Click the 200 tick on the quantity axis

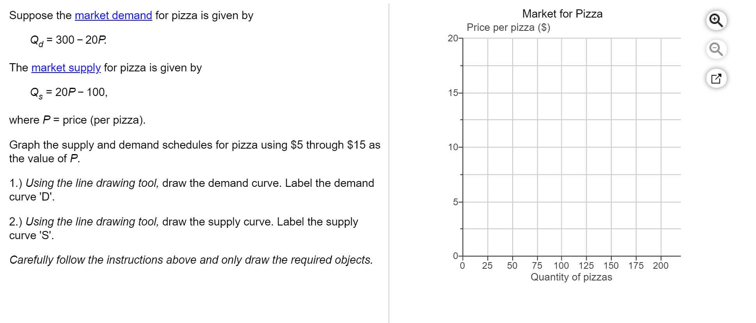coord(661,266)
